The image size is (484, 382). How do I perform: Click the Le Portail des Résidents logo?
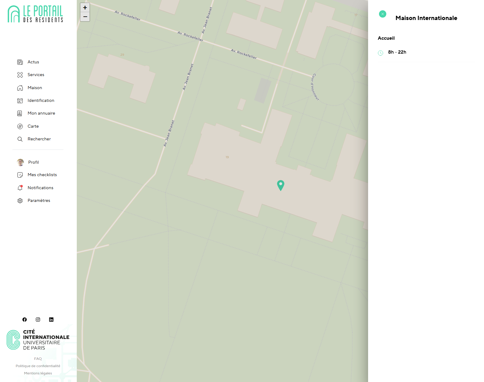click(35, 14)
